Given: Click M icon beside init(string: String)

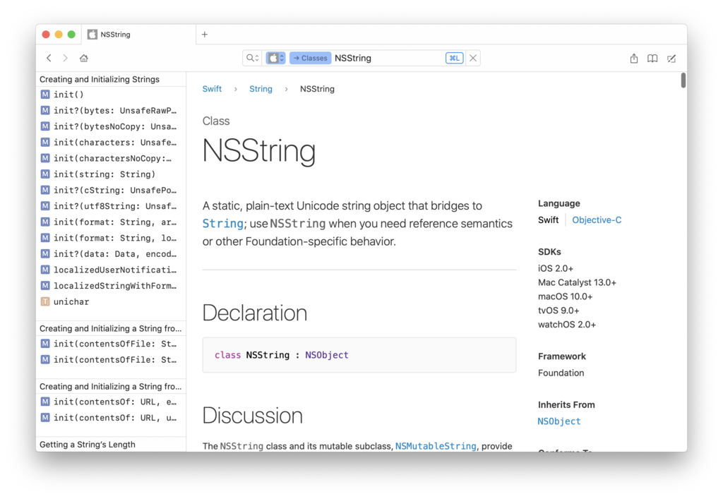Looking at the screenshot, I should (x=44, y=174).
